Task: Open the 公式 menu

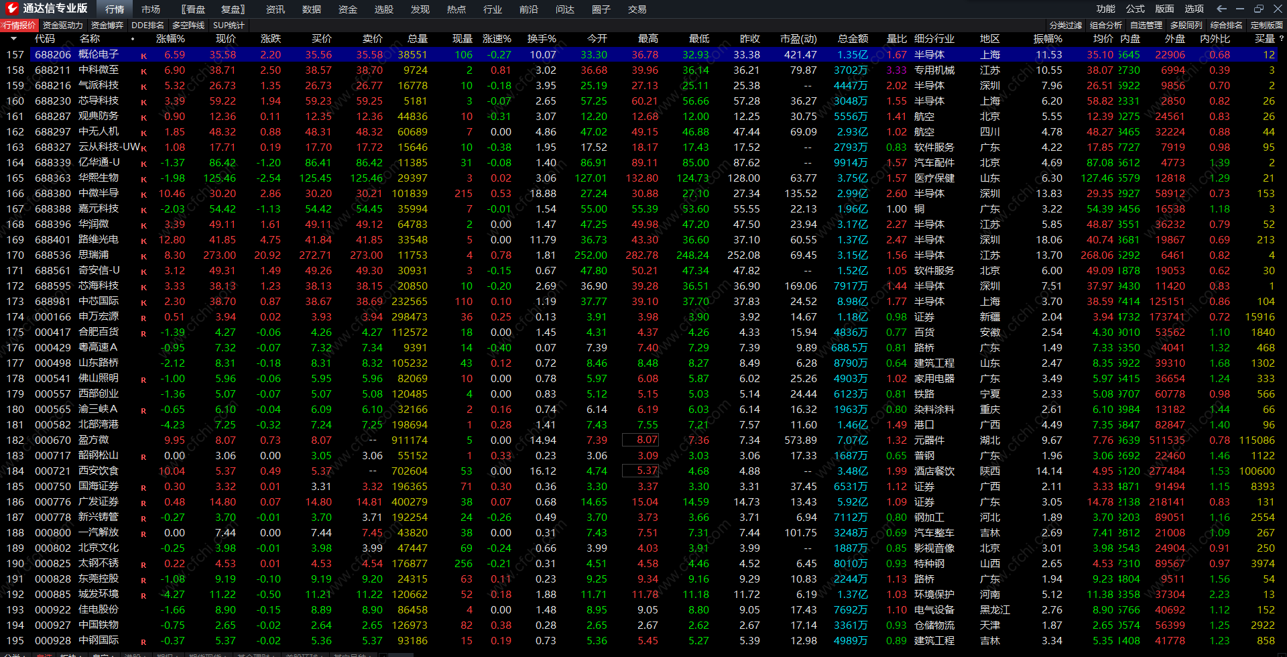Action: [x=1136, y=9]
